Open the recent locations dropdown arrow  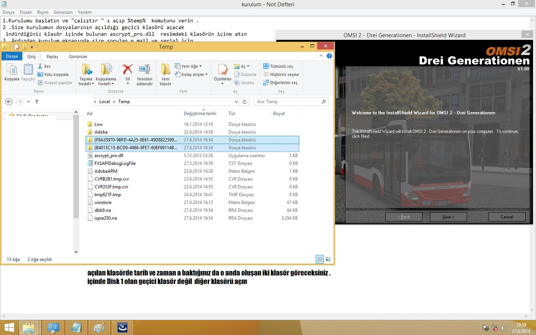coord(28,102)
